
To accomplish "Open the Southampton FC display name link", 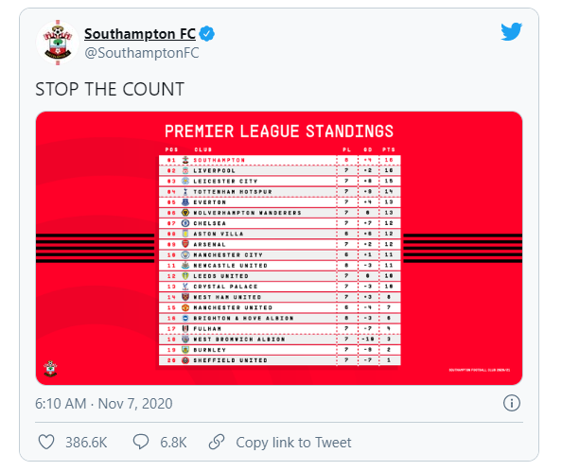I will coord(140,34).
